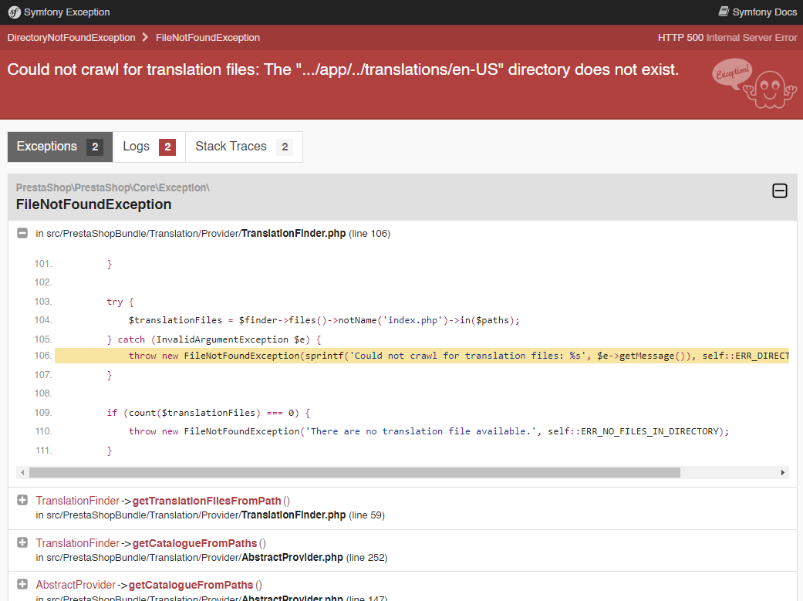The image size is (803, 601).
Task: Click the TranslationFinder.php (line 106) file path
Action: pos(213,234)
